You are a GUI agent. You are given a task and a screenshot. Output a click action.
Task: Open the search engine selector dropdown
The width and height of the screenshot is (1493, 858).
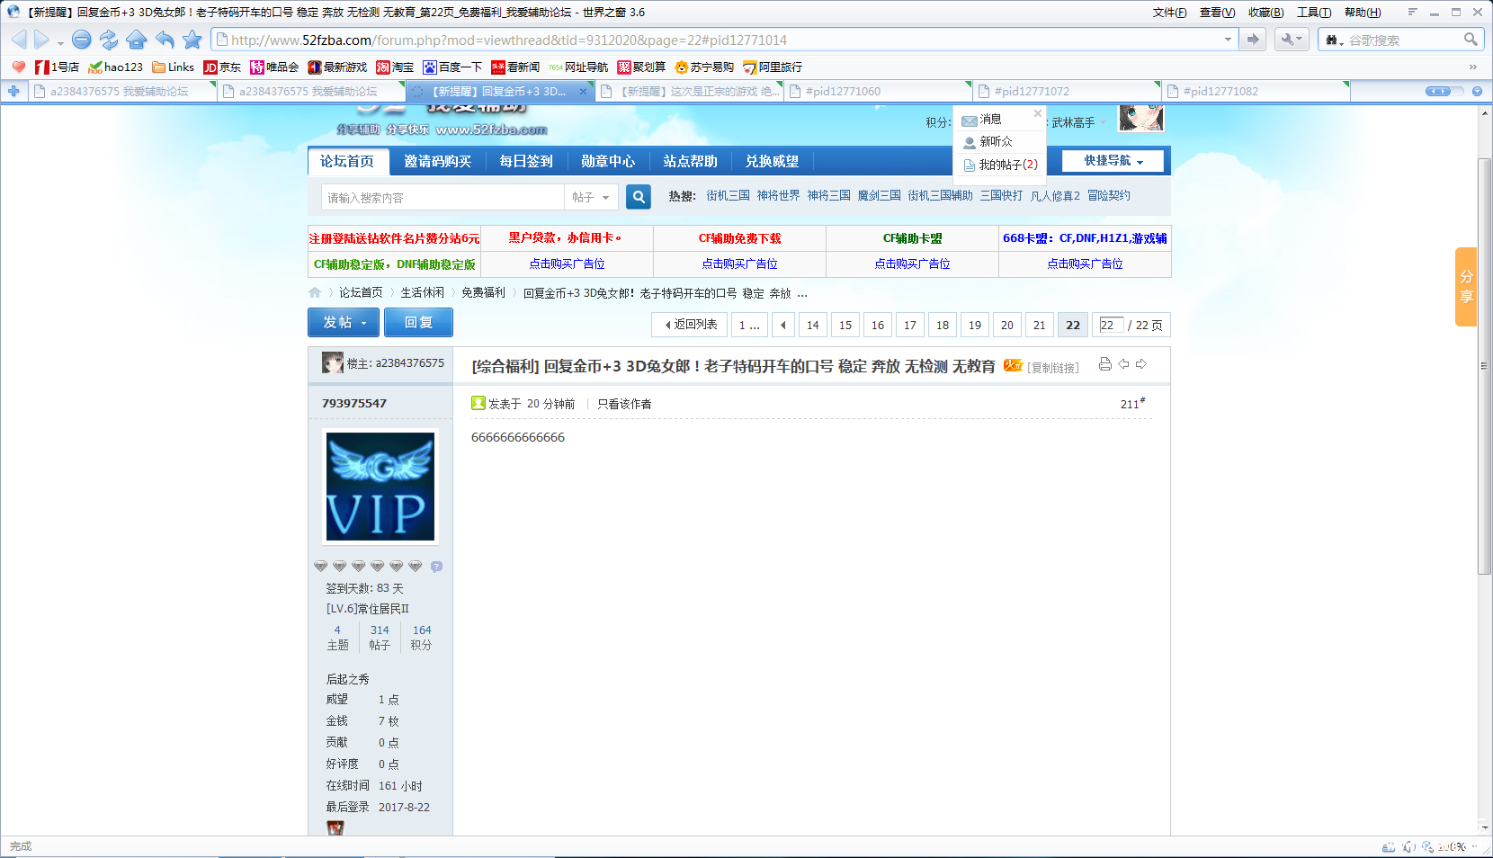pyautogui.click(x=1335, y=40)
